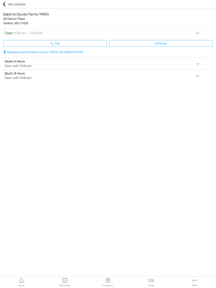Open the Caroline Family YMCA Facebook link
216x288 pixels.
45,52
